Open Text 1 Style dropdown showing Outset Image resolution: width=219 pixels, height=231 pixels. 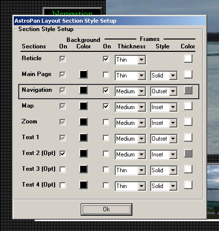tap(164, 139)
